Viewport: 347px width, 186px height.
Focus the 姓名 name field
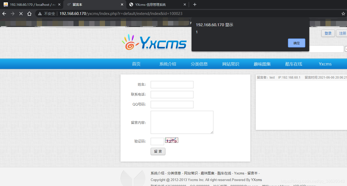tap(172, 85)
